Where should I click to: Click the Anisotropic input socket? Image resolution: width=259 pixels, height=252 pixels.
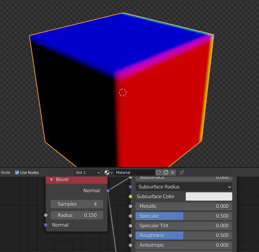[131, 245]
